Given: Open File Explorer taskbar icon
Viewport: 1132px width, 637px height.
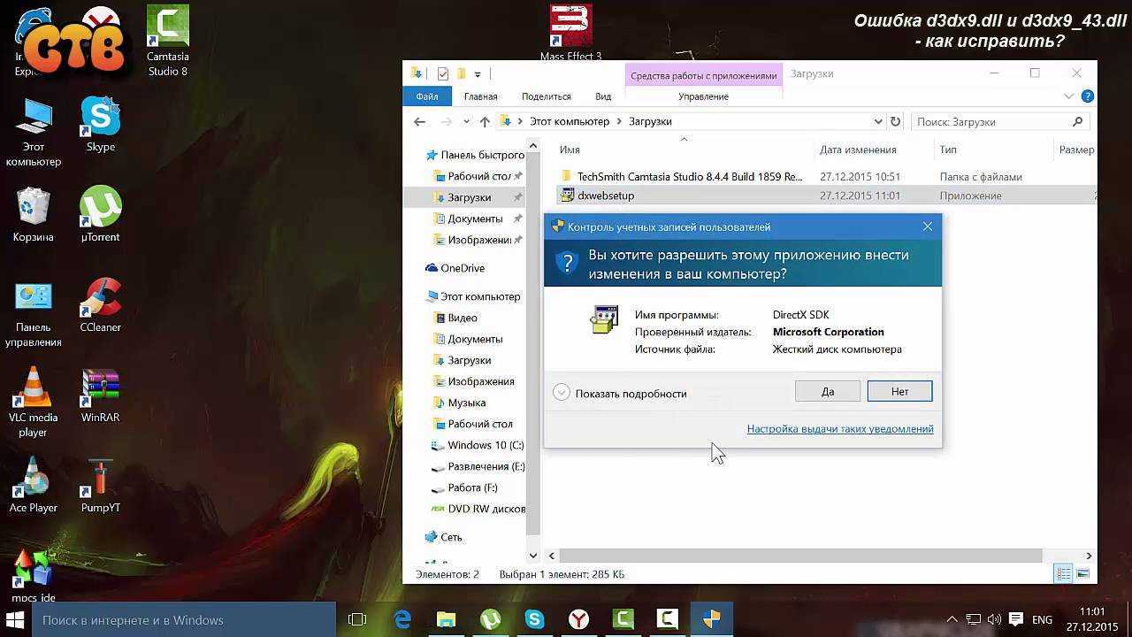Looking at the screenshot, I should pos(447,620).
